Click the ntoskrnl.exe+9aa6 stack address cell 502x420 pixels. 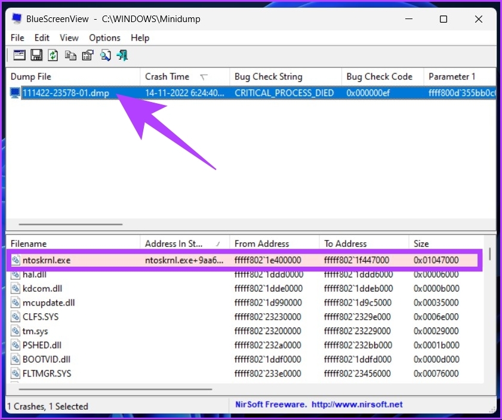pos(184,260)
